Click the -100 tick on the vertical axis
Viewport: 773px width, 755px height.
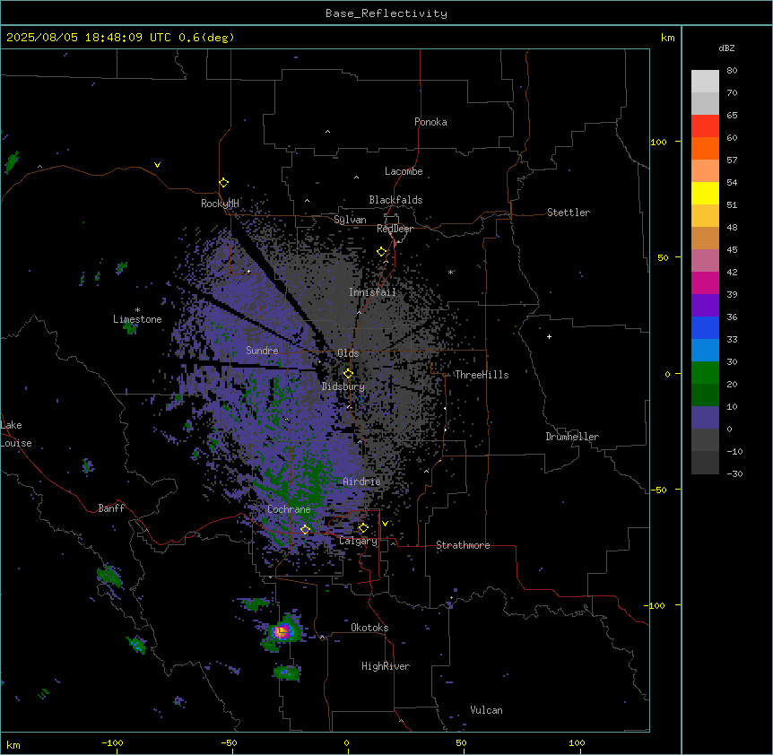656,605
